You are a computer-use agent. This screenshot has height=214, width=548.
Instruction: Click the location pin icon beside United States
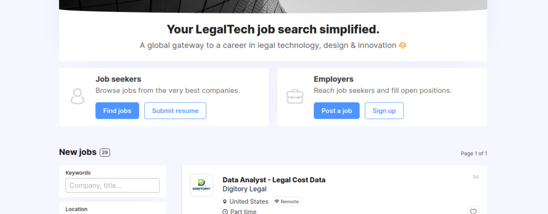click(225, 201)
